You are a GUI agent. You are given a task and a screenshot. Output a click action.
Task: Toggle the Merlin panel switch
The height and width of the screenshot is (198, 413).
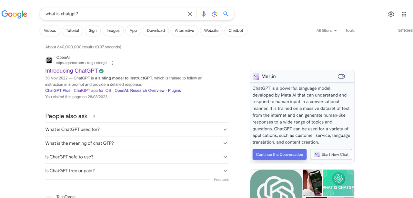coord(341,77)
